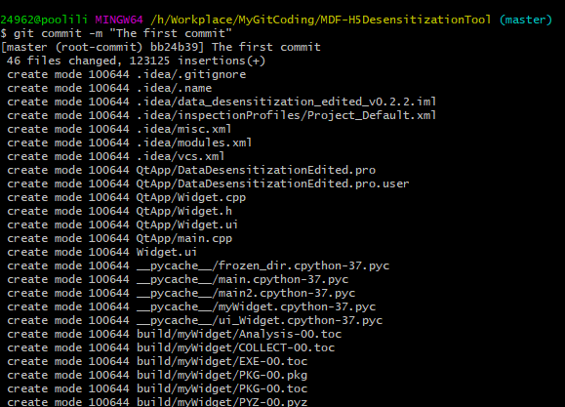The image size is (565, 407).
Task: Click the QtApp/Widget.cpp line
Action: 127,198
